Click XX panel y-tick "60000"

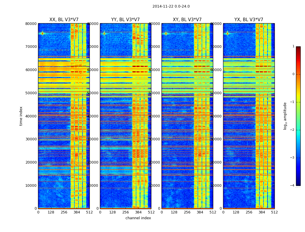[x=31, y=70]
